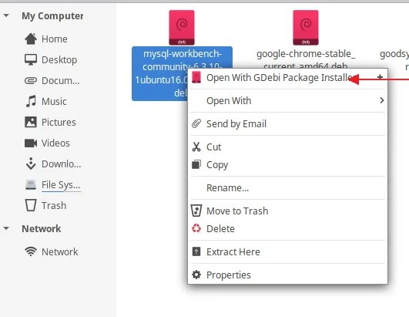This screenshot has width=409, height=317.
Task: Open the Trash bin icon in sidebar
Action: pyautogui.click(x=31, y=205)
